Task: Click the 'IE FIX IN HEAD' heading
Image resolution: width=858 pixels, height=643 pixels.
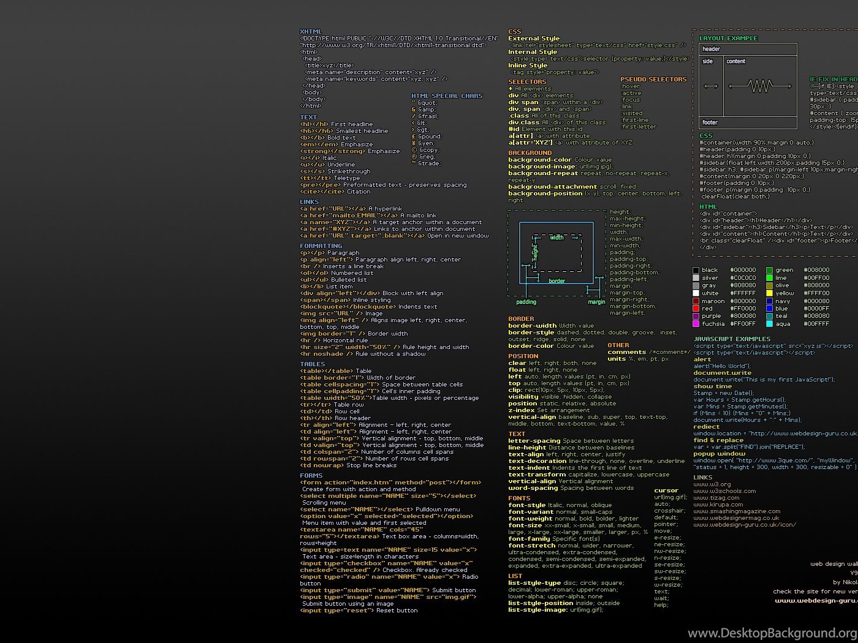Action: click(834, 80)
